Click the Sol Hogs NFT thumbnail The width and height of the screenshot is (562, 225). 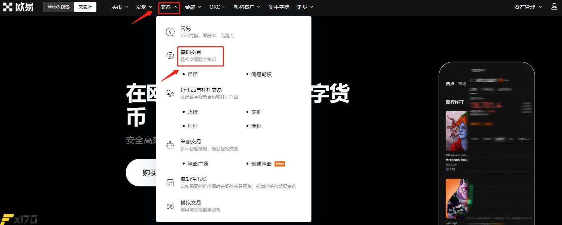(457, 198)
